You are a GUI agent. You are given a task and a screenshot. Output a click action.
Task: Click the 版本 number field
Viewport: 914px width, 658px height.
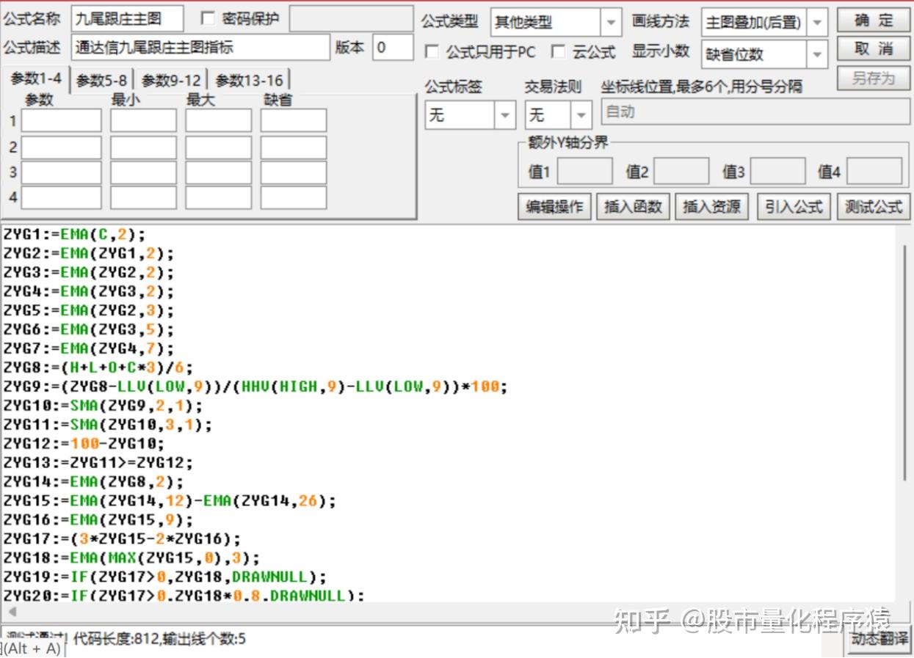click(393, 48)
